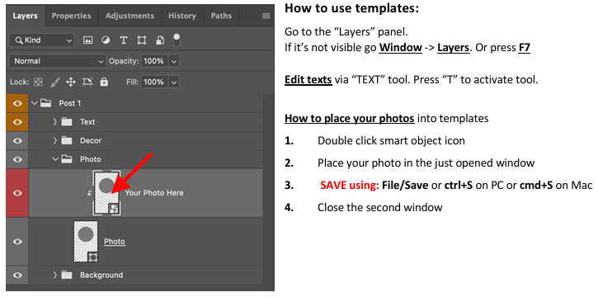598x297 pixels.
Task: Lock image pixels brush icon
Action: tap(55, 82)
